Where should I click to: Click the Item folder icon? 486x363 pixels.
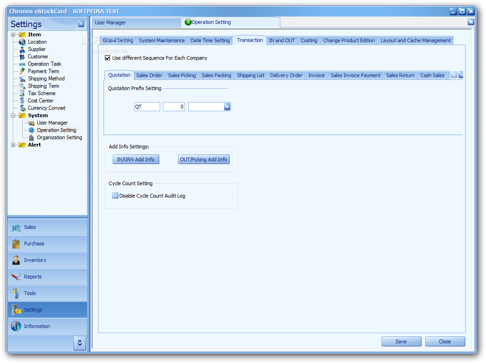[22, 34]
